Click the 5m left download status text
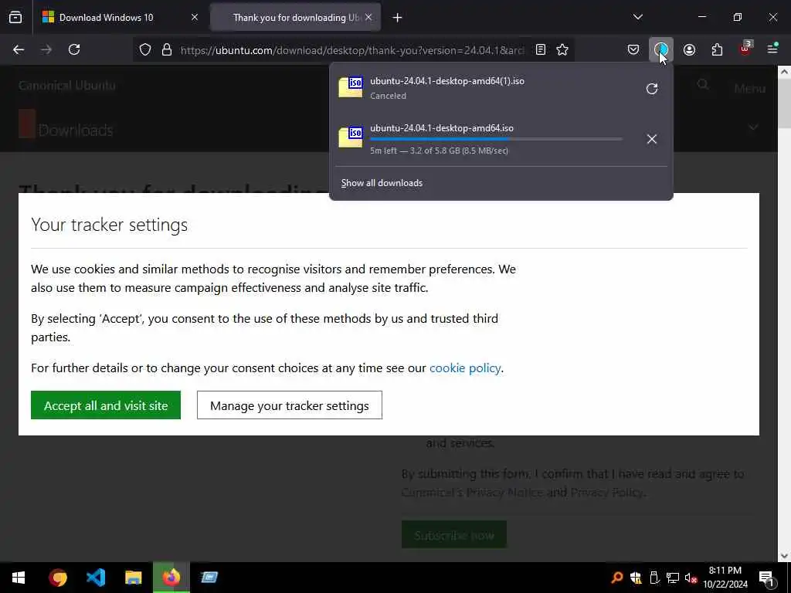The image size is (791, 593). (x=439, y=151)
